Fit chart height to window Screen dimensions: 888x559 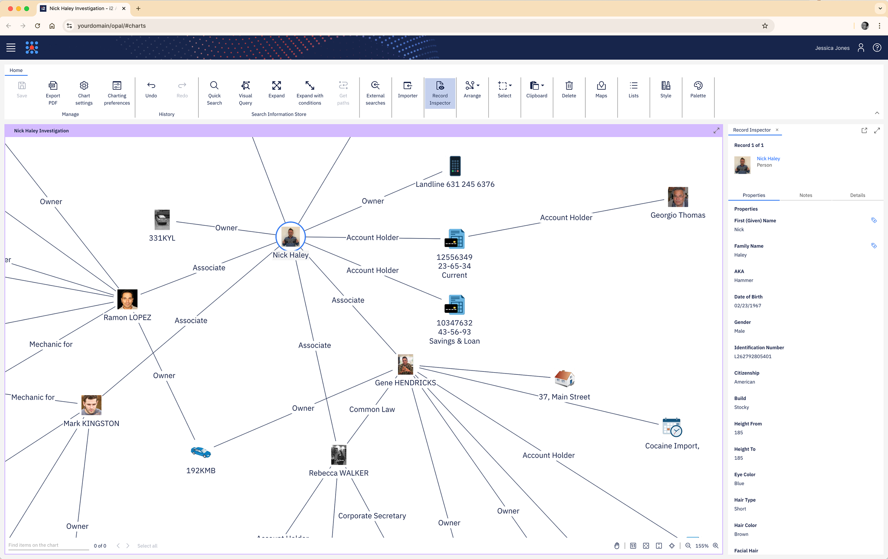coord(659,546)
